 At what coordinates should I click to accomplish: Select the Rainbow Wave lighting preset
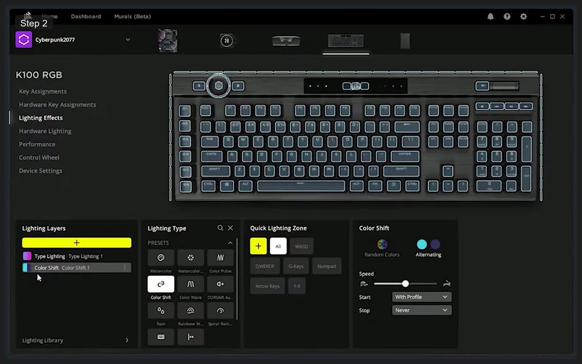tap(190, 311)
